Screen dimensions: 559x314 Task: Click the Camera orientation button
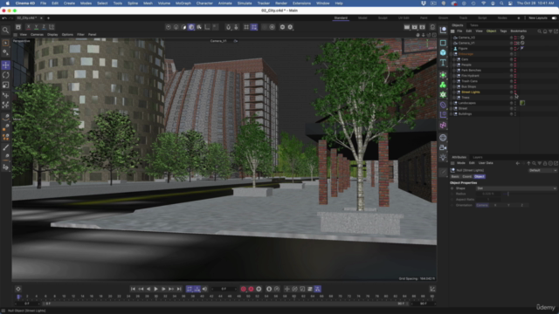click(482, 206)
